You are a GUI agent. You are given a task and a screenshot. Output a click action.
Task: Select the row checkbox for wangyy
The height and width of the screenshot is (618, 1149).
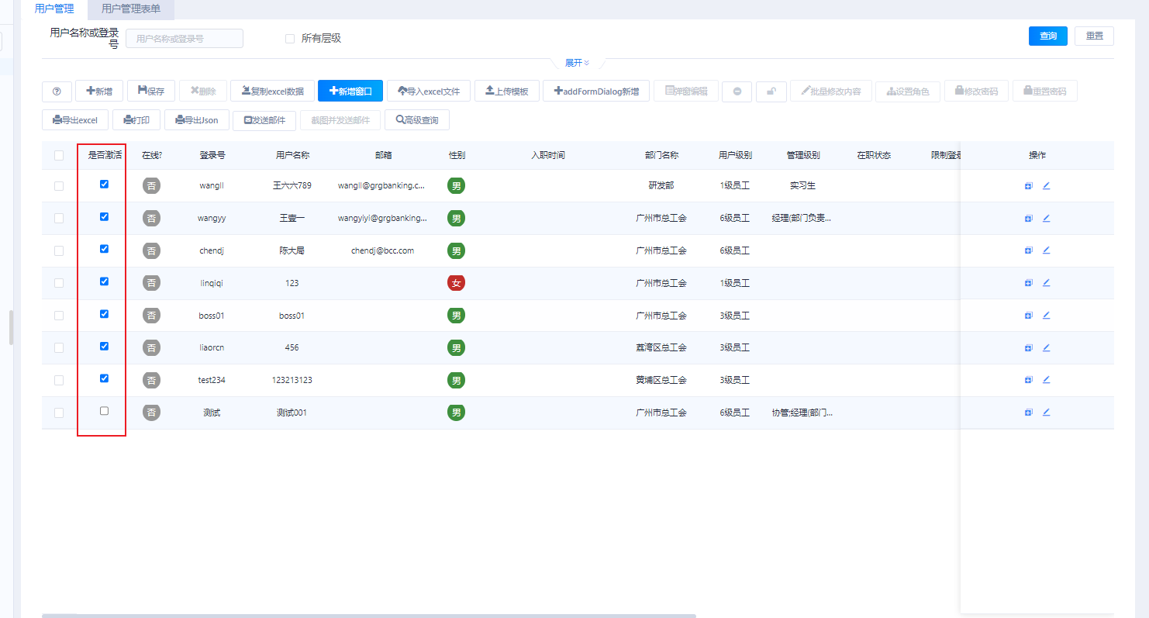(x=59, y=219)
